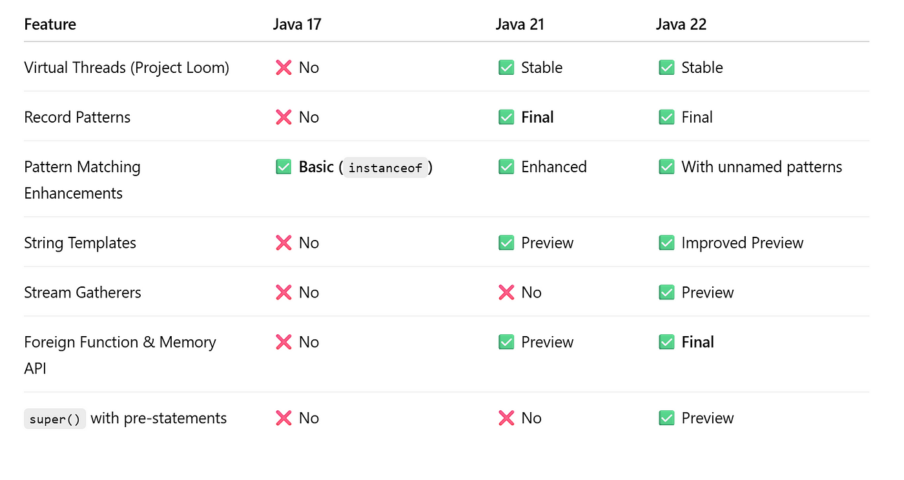This screenshot has width=904, height=480.
Task: Select the Java 17 column header
Action: [x=297, y=25]
